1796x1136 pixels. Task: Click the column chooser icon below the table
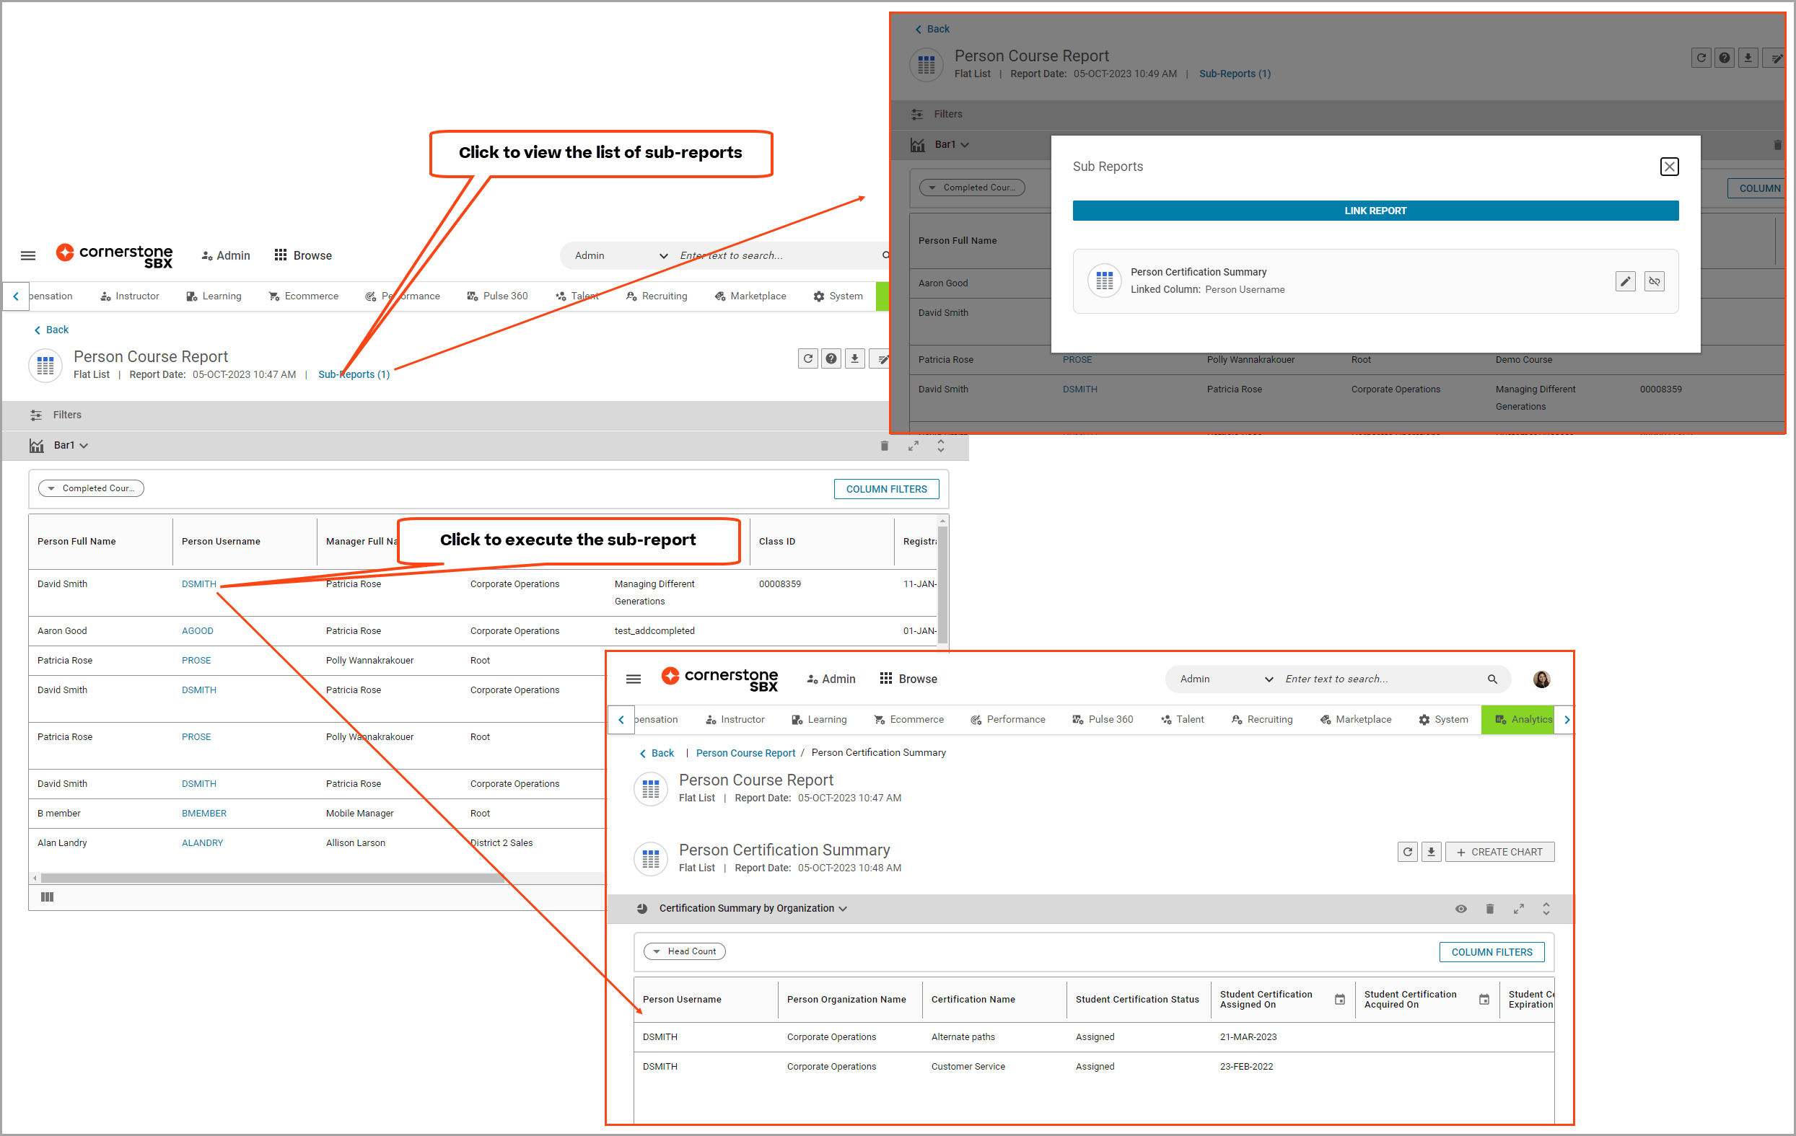pyautogui.click(x=47, y=897)
